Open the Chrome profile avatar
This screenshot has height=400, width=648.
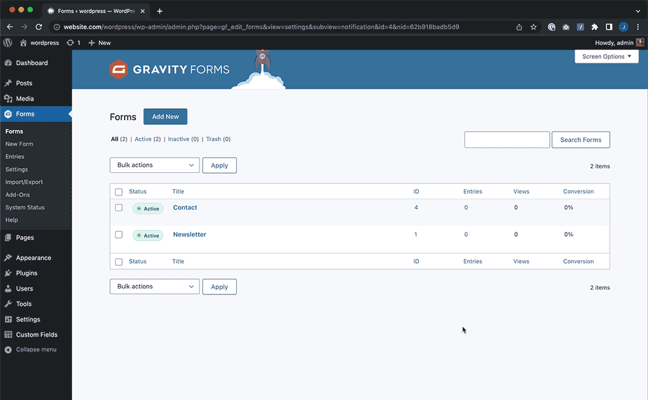point(623,27)
